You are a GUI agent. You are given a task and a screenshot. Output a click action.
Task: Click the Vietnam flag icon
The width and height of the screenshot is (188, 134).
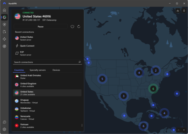[x=16, y=125]
